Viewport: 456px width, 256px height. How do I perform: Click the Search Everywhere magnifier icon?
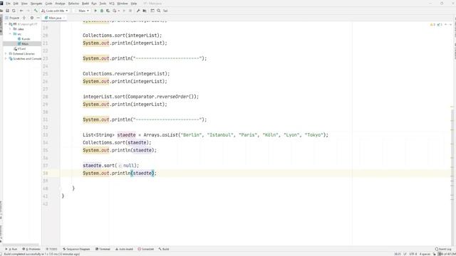159,11
